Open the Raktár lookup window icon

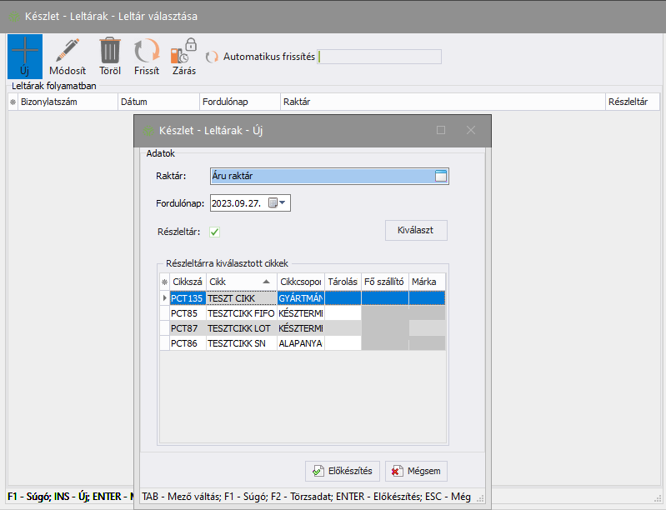[441, 176]
